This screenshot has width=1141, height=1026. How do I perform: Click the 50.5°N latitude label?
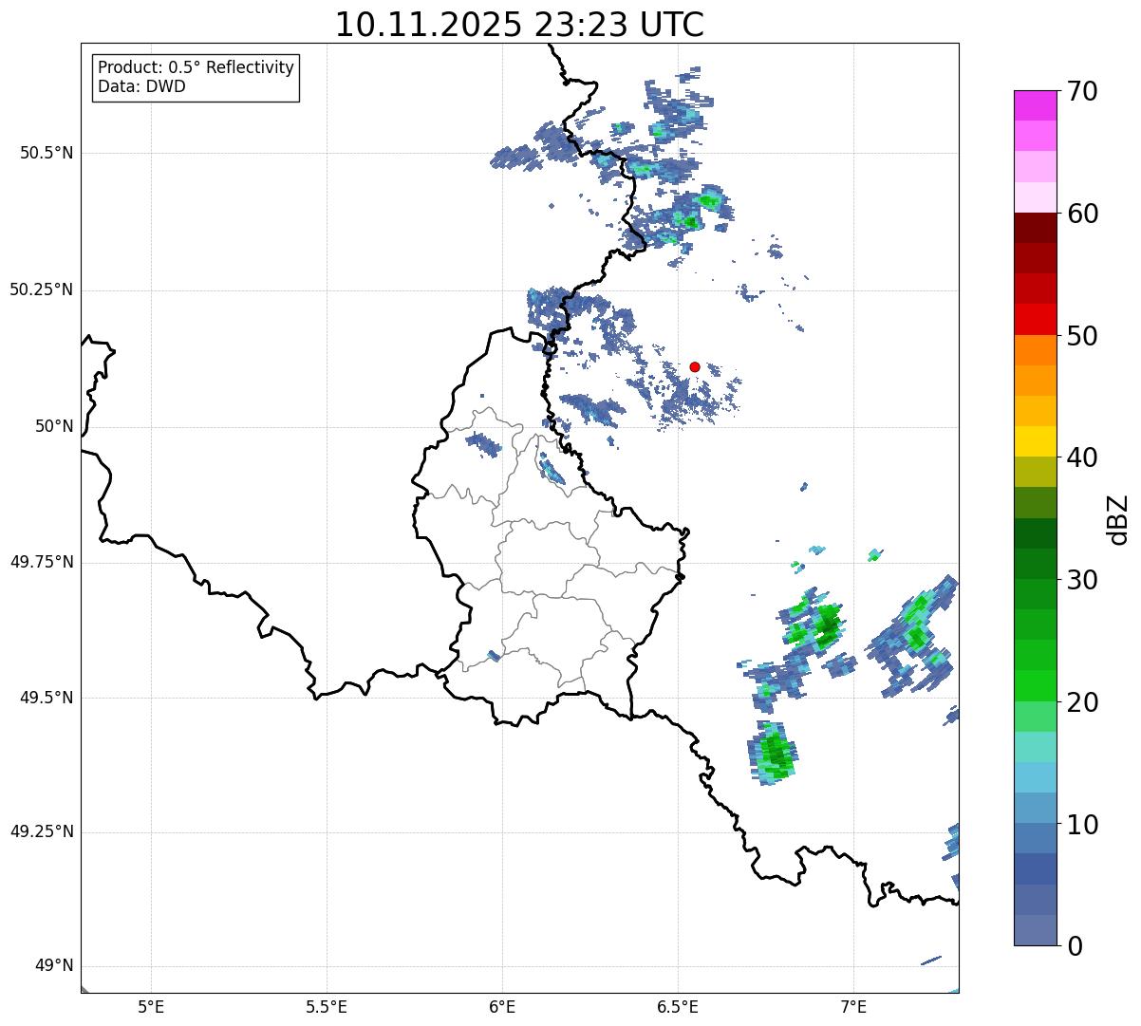coord(46,153)
